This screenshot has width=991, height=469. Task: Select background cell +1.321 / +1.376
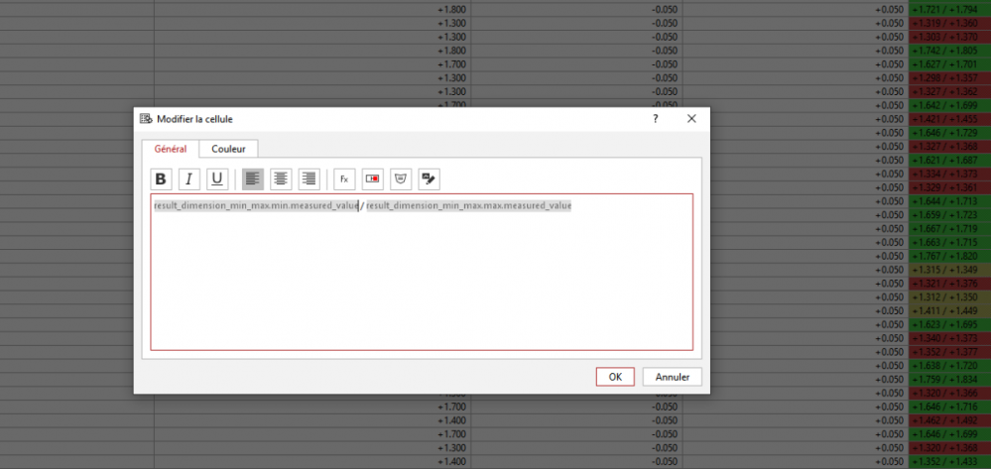[x=949, y=284]
